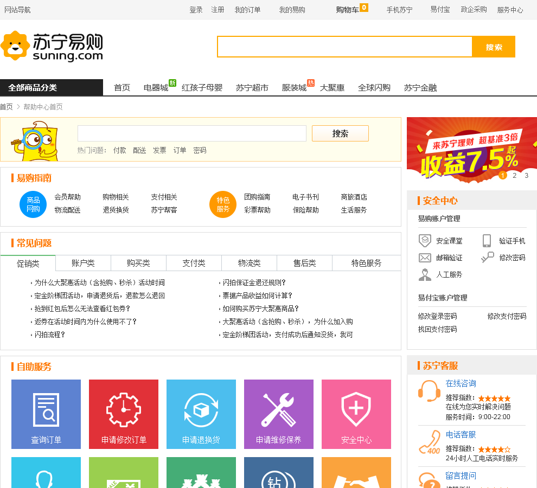Open the 申请维修保养 tile
Image resolution: width=537 pixels, height=488 pixels.
pyautogui.click(x=279, y=414)
